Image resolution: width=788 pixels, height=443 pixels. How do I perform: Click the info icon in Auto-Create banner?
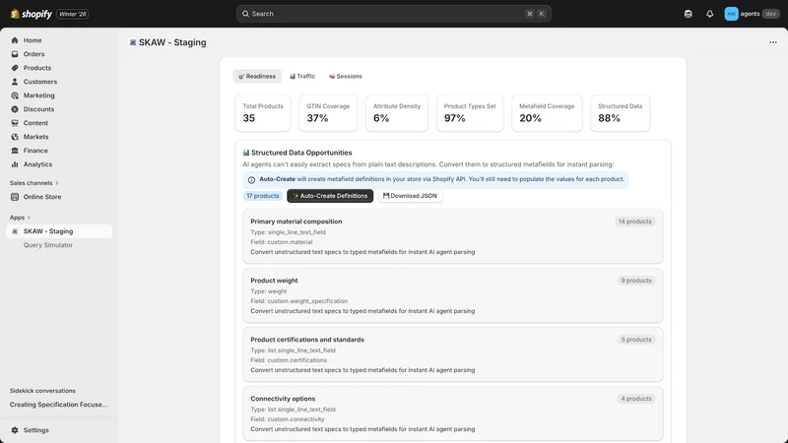coord(251,179)
